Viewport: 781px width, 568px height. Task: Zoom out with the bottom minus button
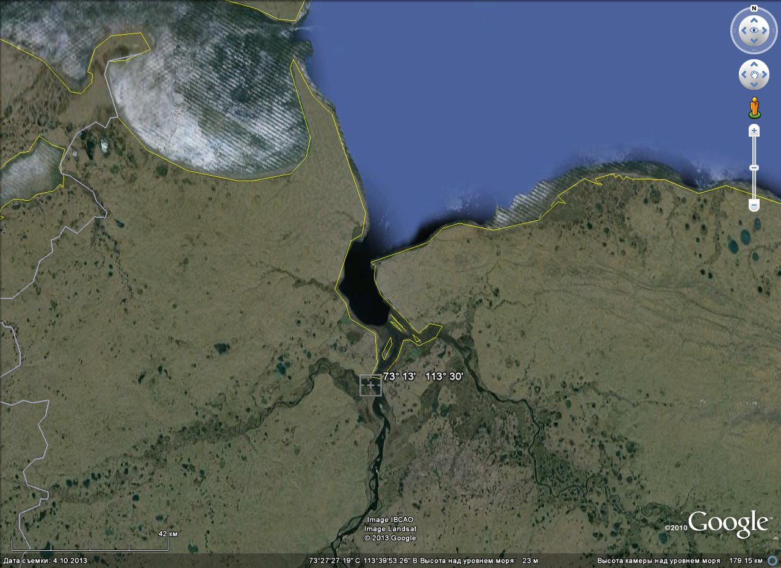coord(754,206)
